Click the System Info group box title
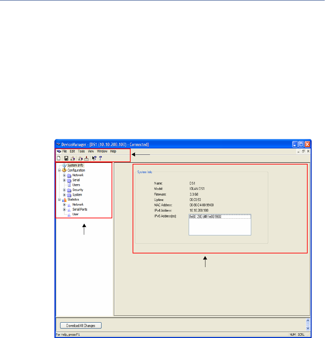This screenshot has width=325, height=338. point(145,172)
